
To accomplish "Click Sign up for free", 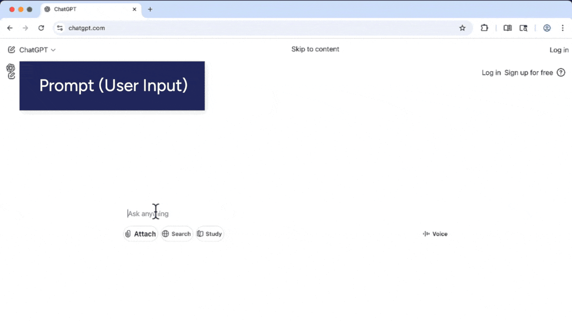I will click(529, 72).
